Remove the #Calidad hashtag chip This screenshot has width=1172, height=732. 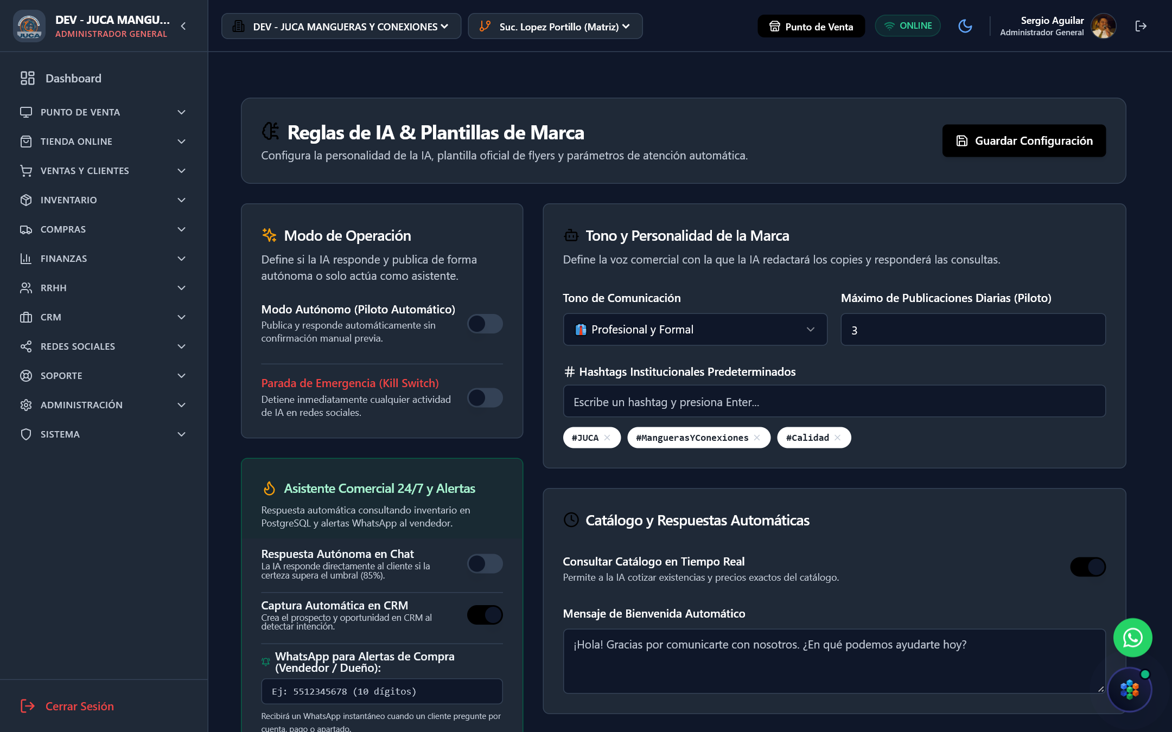click(x=838, y=438)
